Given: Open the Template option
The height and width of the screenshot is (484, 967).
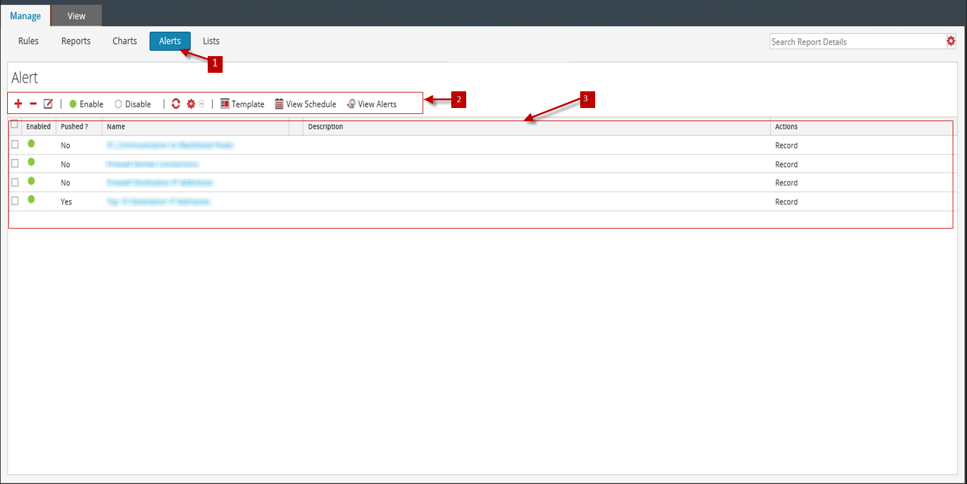Looking at the screenshot, I should pyautogui.click(x=242, y=104).
